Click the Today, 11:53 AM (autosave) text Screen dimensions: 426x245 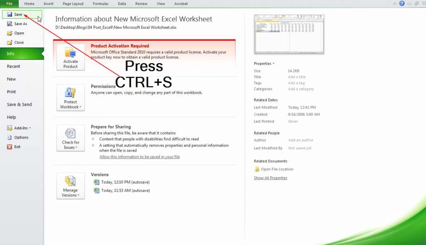pyautogui.click(x=126, y=191)
